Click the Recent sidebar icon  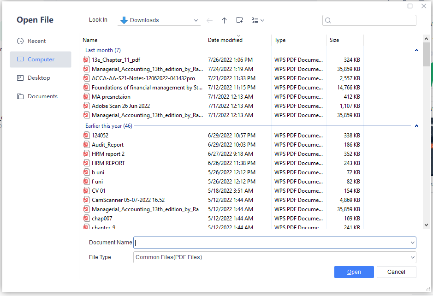pyautogui.click(x=20, y=41)
